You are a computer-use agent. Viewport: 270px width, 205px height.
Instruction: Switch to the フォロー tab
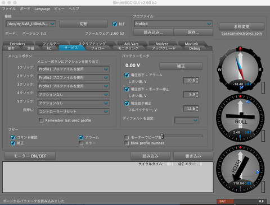(x=98, y=48)
